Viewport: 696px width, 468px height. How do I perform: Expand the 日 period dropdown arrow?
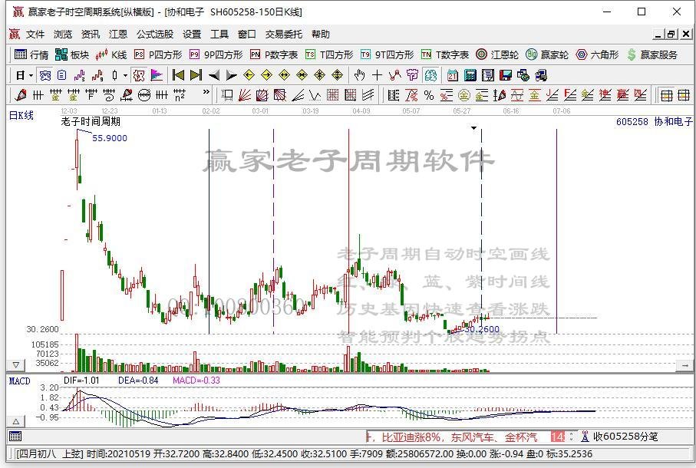[31, 76]
